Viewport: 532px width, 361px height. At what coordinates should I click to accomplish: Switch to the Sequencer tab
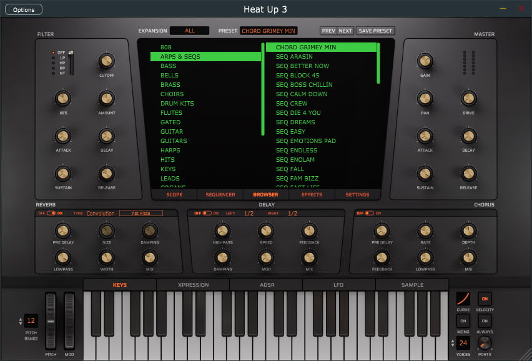point(220,194)
